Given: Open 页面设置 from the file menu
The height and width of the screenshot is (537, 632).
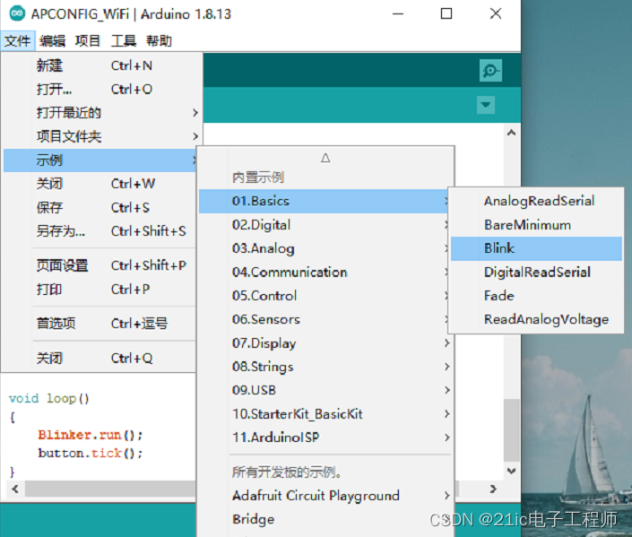Looking at the screenshot, I should [x=100, y=265].
